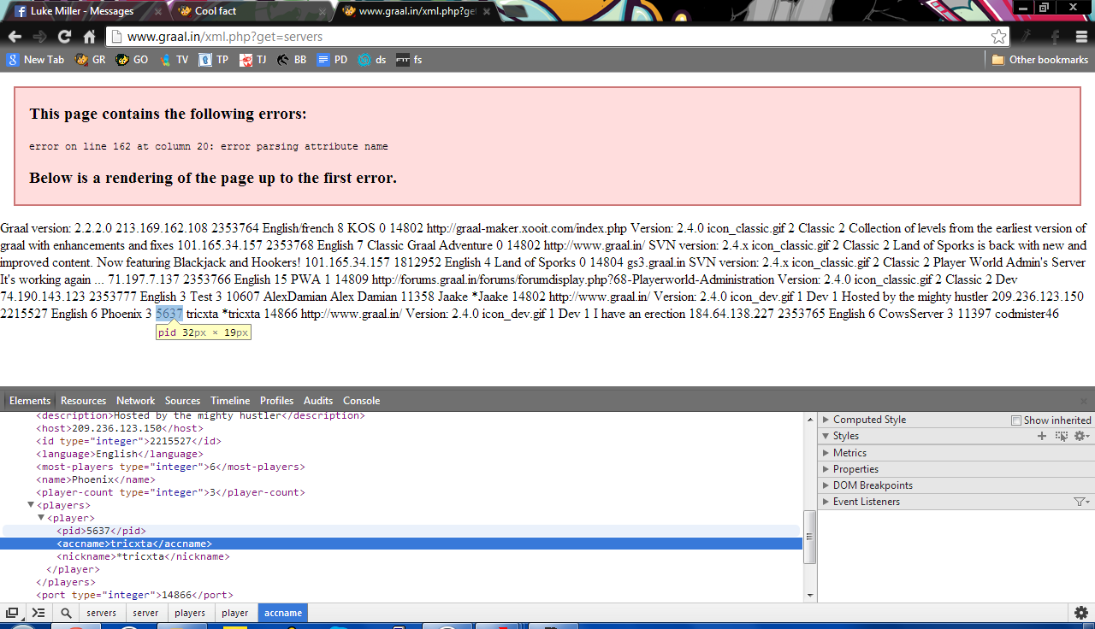Open the ds bookmark
Viewport: 1095px width, 629px height.
coord(372,60)
